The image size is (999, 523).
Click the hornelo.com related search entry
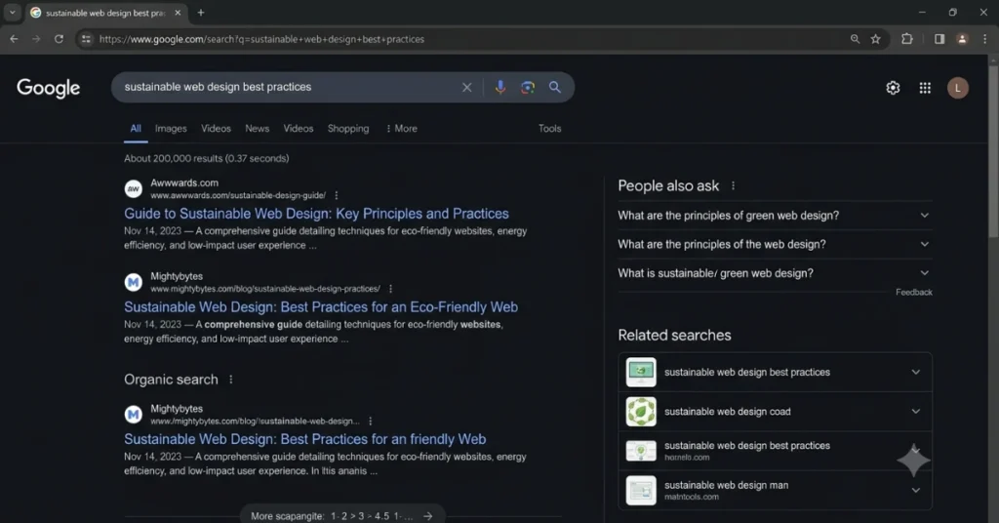(x=775, y=451)
